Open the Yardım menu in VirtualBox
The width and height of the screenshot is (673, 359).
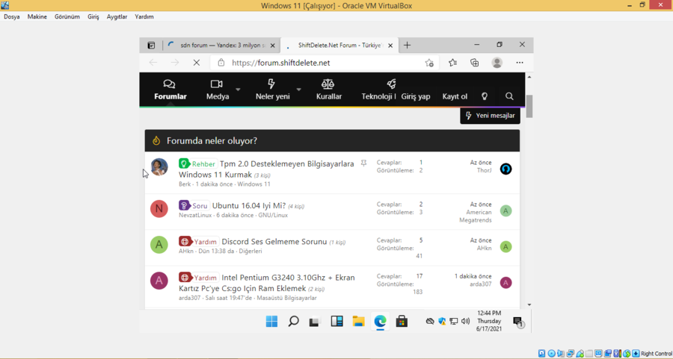pyautogui.click(x=144, y=16)
